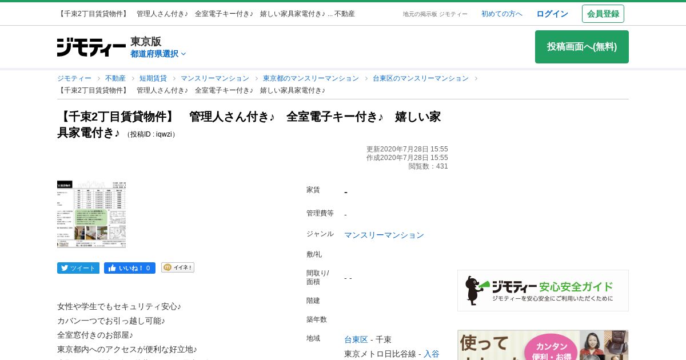Select the 地元の掲示板 ジモティー text
The width and height of the screenshot is (686, 360).
point(435,14)
